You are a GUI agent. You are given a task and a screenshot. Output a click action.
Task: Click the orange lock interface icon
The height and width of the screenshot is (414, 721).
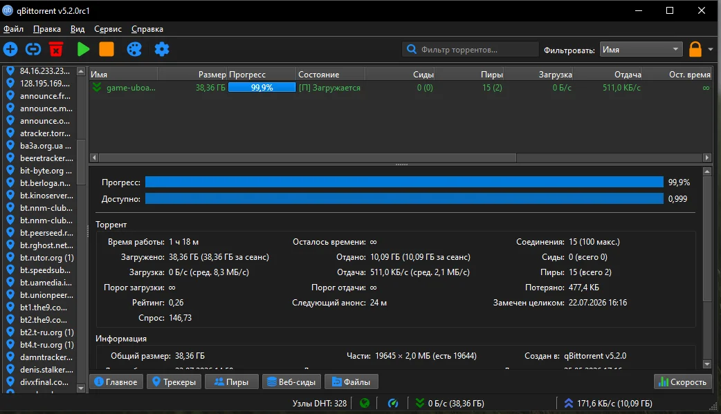695,49
